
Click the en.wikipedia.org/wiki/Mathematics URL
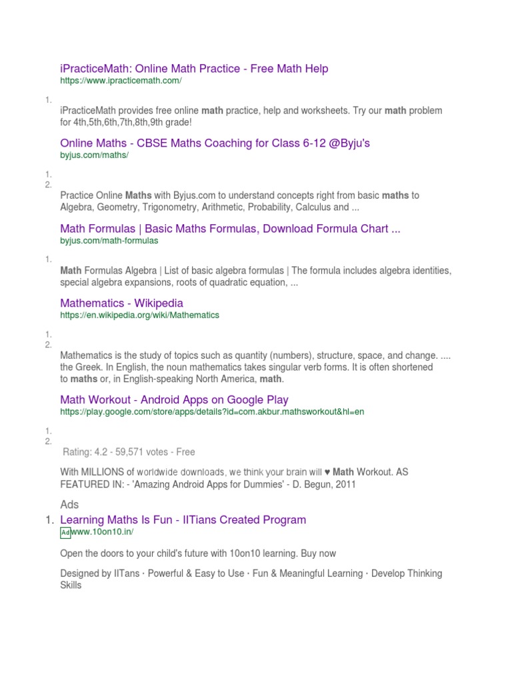pyautogui.click(x=139, y=315)
